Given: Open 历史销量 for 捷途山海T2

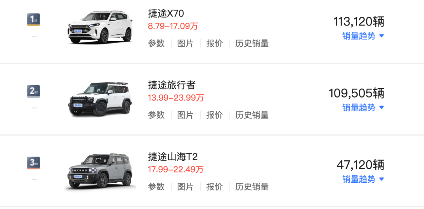Looking at the screenshot, I should pyautogui.click(x=252, y=187).
